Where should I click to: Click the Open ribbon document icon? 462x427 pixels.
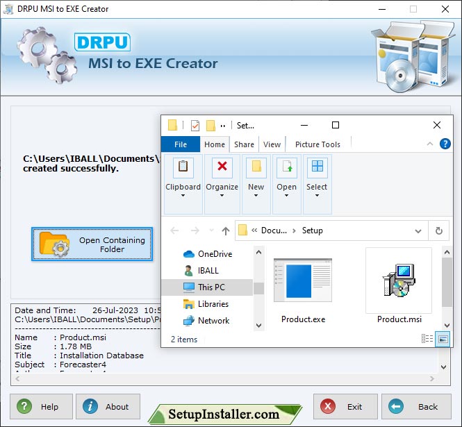[x=287, y=167]
